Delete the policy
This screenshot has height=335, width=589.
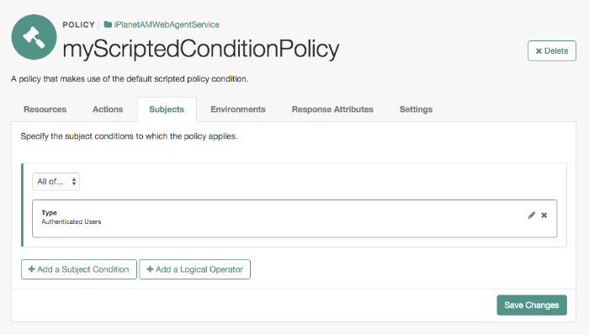(x=551, y=51)
